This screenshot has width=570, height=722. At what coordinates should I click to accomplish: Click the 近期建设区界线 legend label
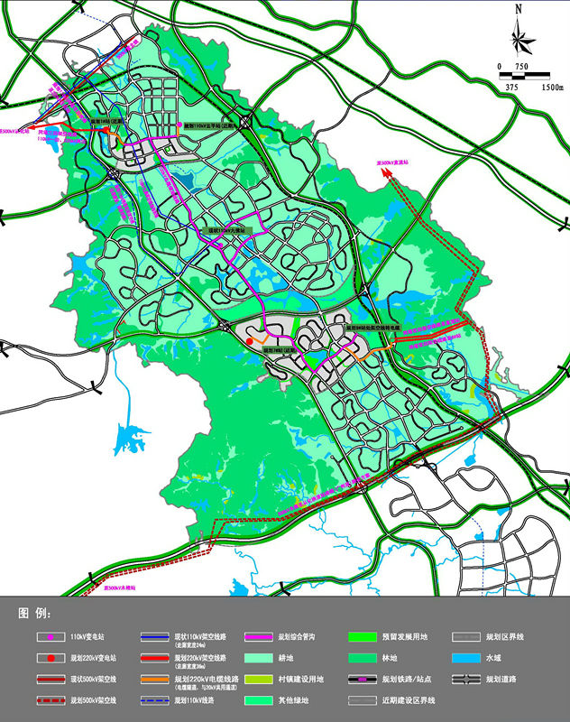coord(510,700)
